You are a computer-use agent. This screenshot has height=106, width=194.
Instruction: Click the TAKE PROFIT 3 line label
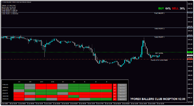point(159,13)
